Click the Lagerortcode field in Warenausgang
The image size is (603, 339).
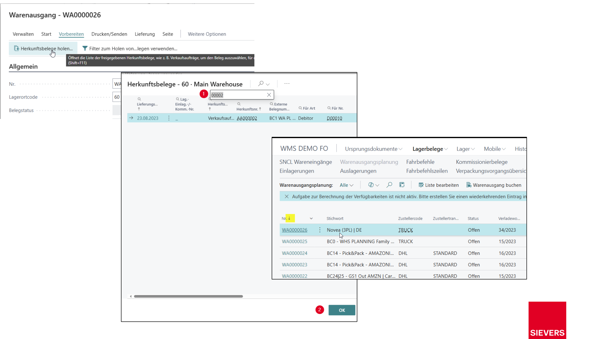[x=117, y=97]
